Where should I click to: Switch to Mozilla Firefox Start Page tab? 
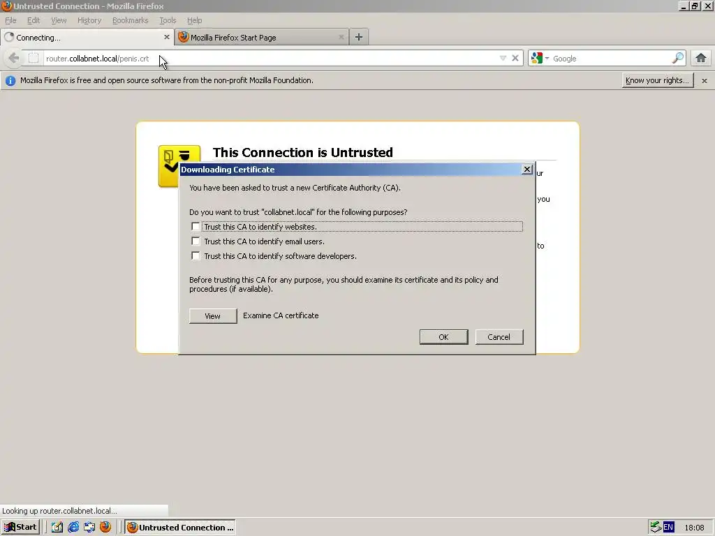[262, 38]
